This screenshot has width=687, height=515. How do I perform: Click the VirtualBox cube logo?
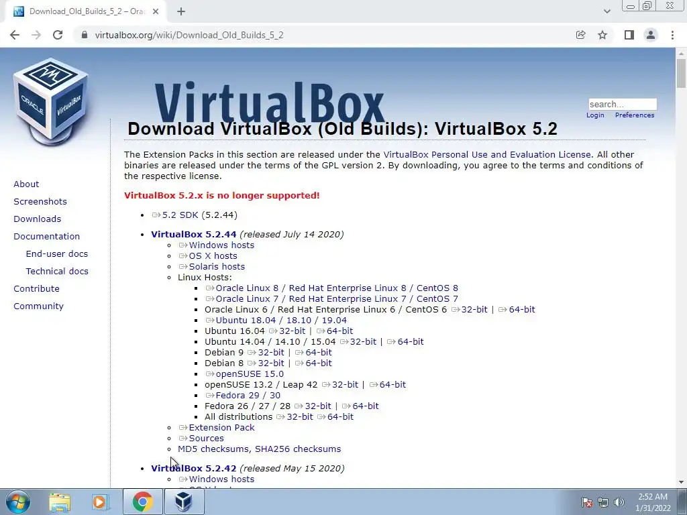[x=51, y=101]
